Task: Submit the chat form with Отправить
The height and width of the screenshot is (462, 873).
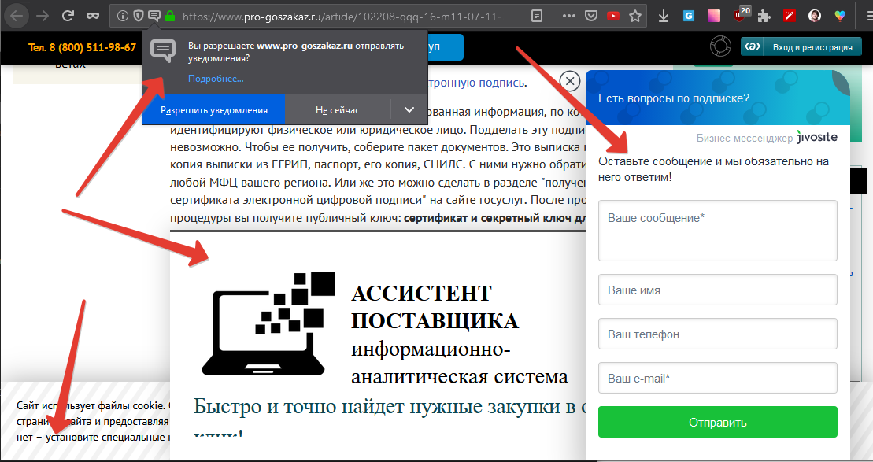Action: coord(717,422)
